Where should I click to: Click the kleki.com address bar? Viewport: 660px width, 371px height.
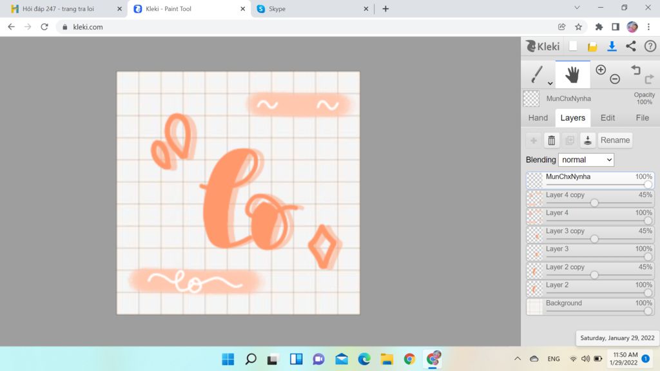[x=307, y=27]
